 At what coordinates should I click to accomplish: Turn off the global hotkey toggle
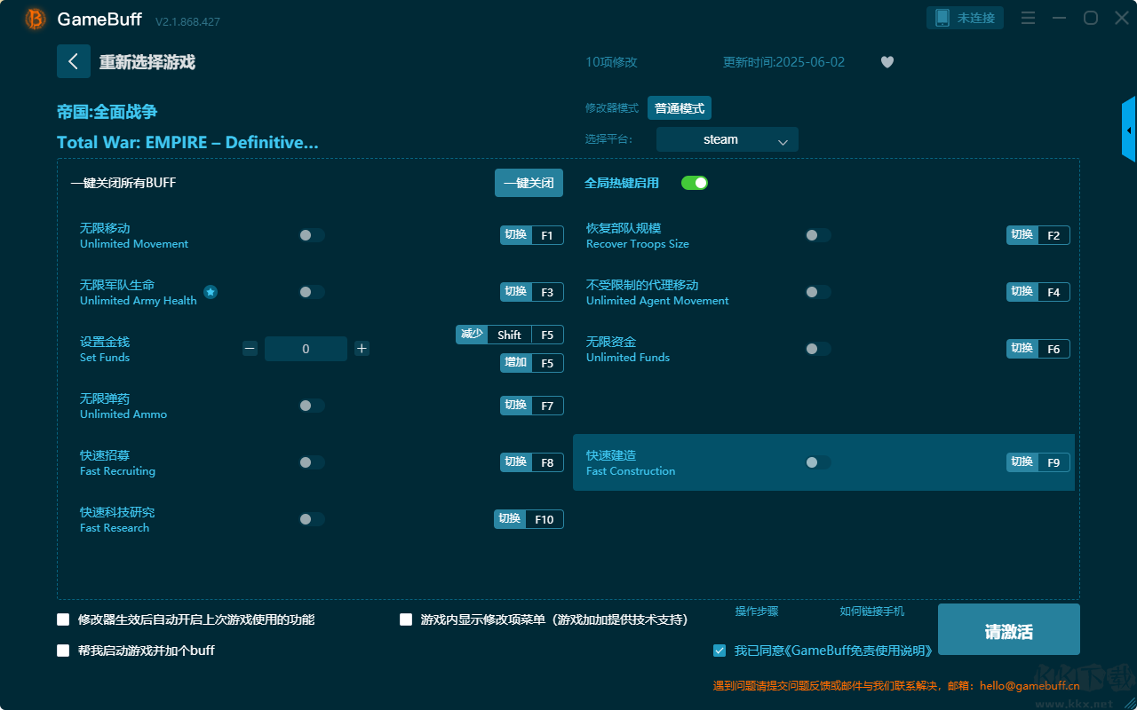[x=694, y=183]
